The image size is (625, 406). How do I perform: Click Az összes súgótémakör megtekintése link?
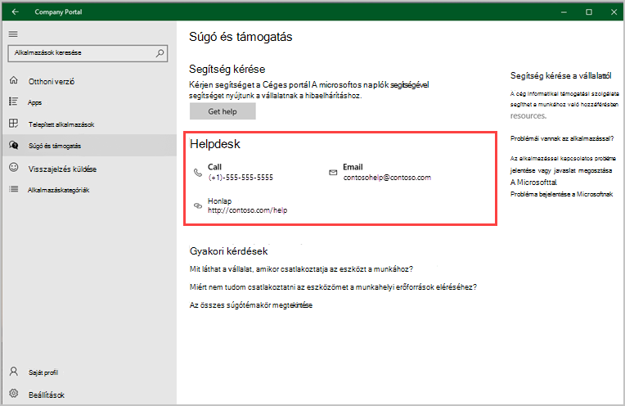click(x=251, y=305)
